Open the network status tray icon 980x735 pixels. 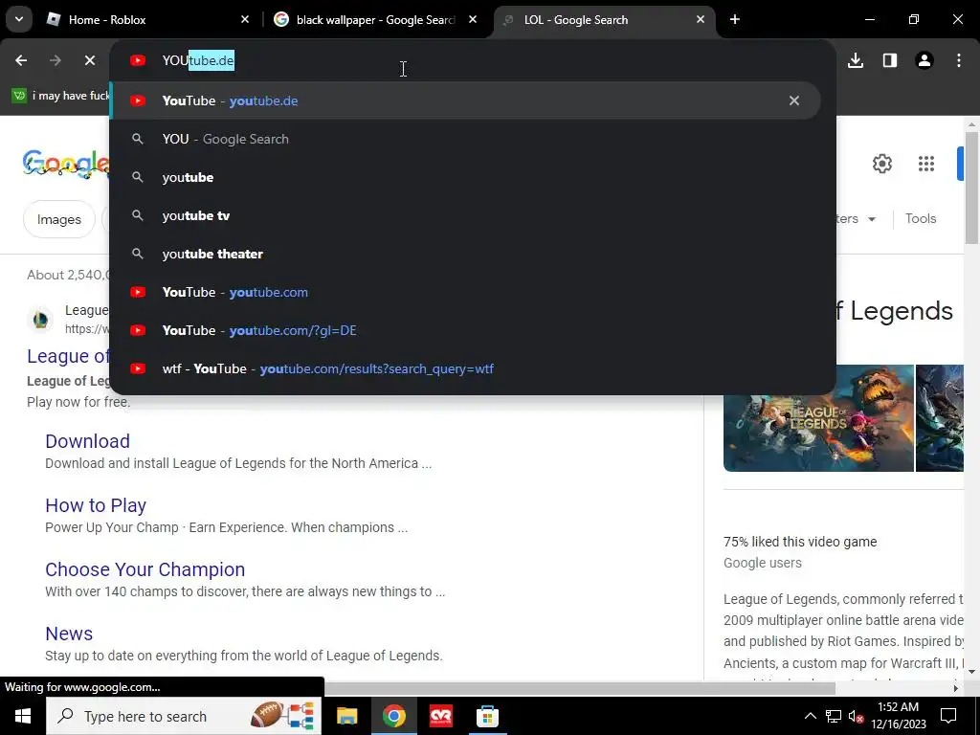click(x=834, y=716)
